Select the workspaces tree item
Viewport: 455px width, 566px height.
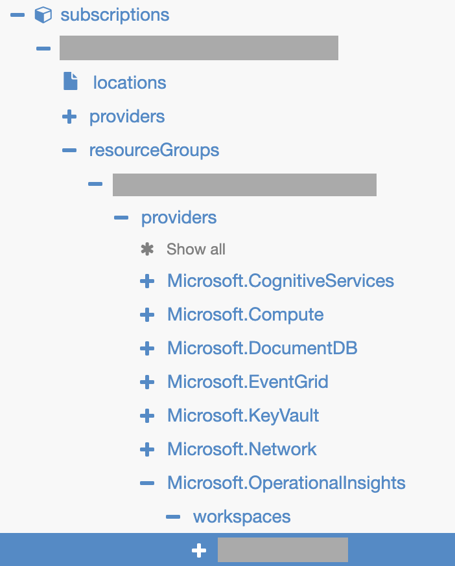click(241, 515)
